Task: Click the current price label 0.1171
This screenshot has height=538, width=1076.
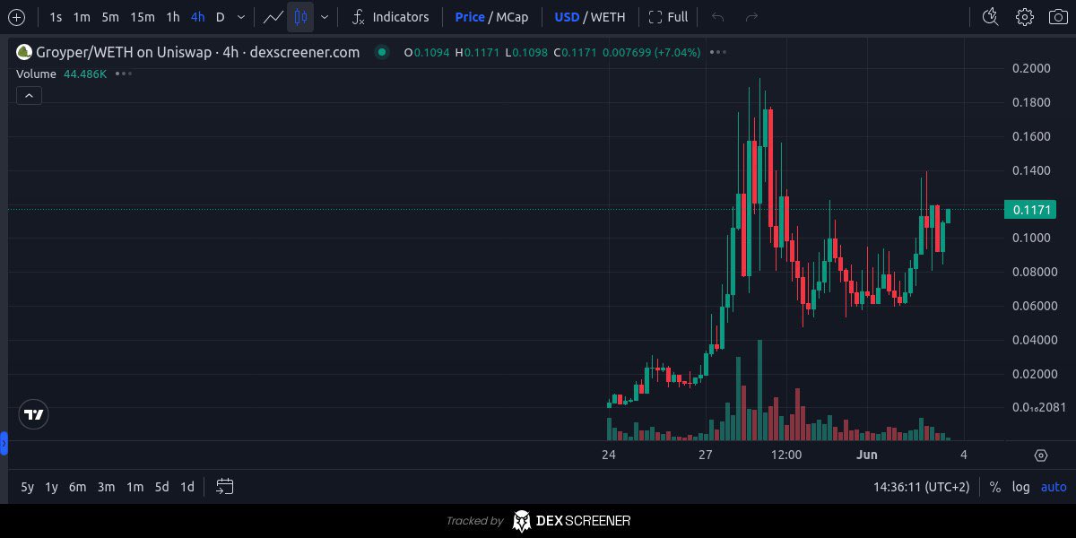Action: (x=1030, y=210)
